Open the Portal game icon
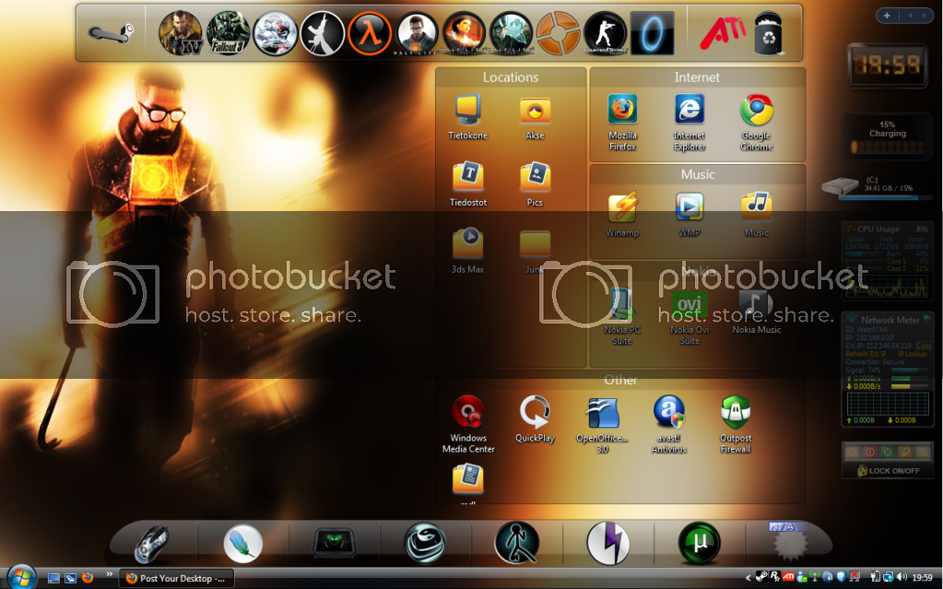 [x=652, y=34]
